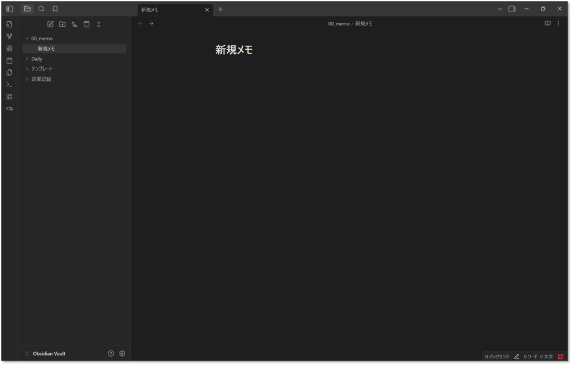Image resolution: width=572 pixels, height=365 pixels.
Task: Open graph view from the ribbon
Action: [x=9, y=36]
